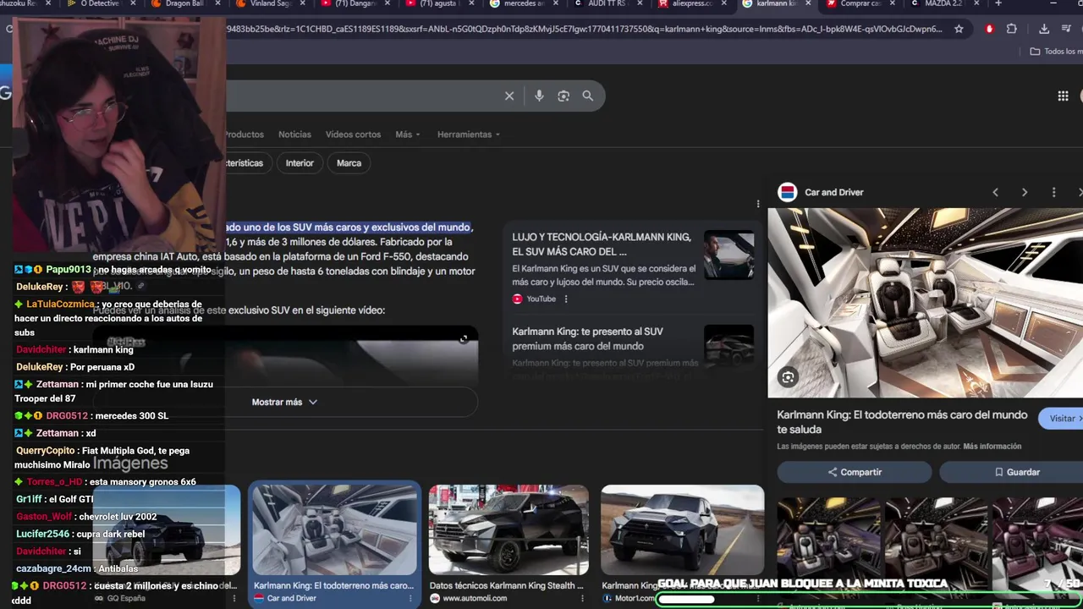
Task: Click chat user LaTulaCozmica
Action: 60,304
